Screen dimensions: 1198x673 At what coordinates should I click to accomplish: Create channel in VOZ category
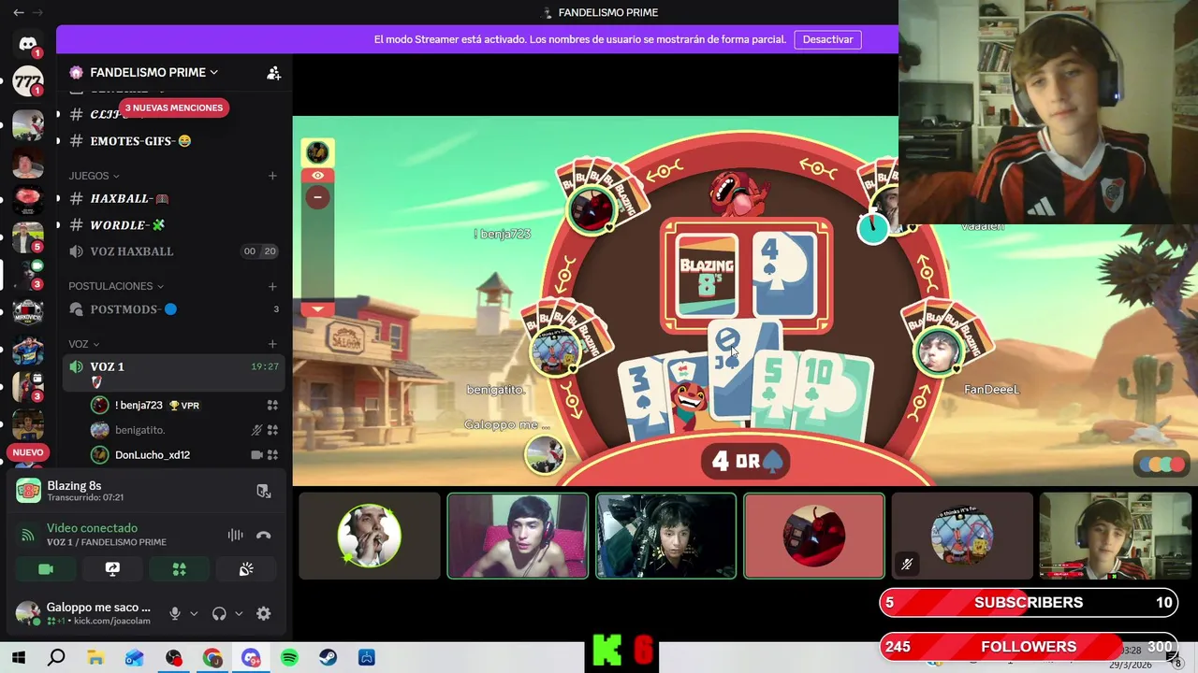tap(272, 344)
